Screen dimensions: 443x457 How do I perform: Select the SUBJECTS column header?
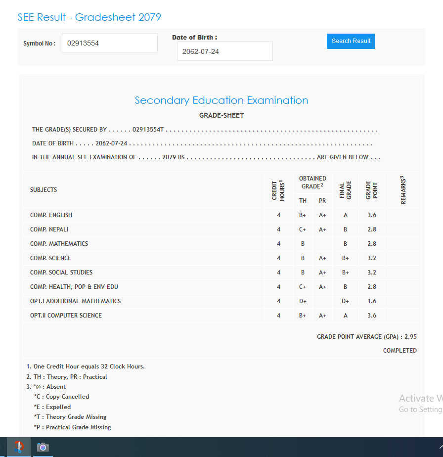pos(44,190)
